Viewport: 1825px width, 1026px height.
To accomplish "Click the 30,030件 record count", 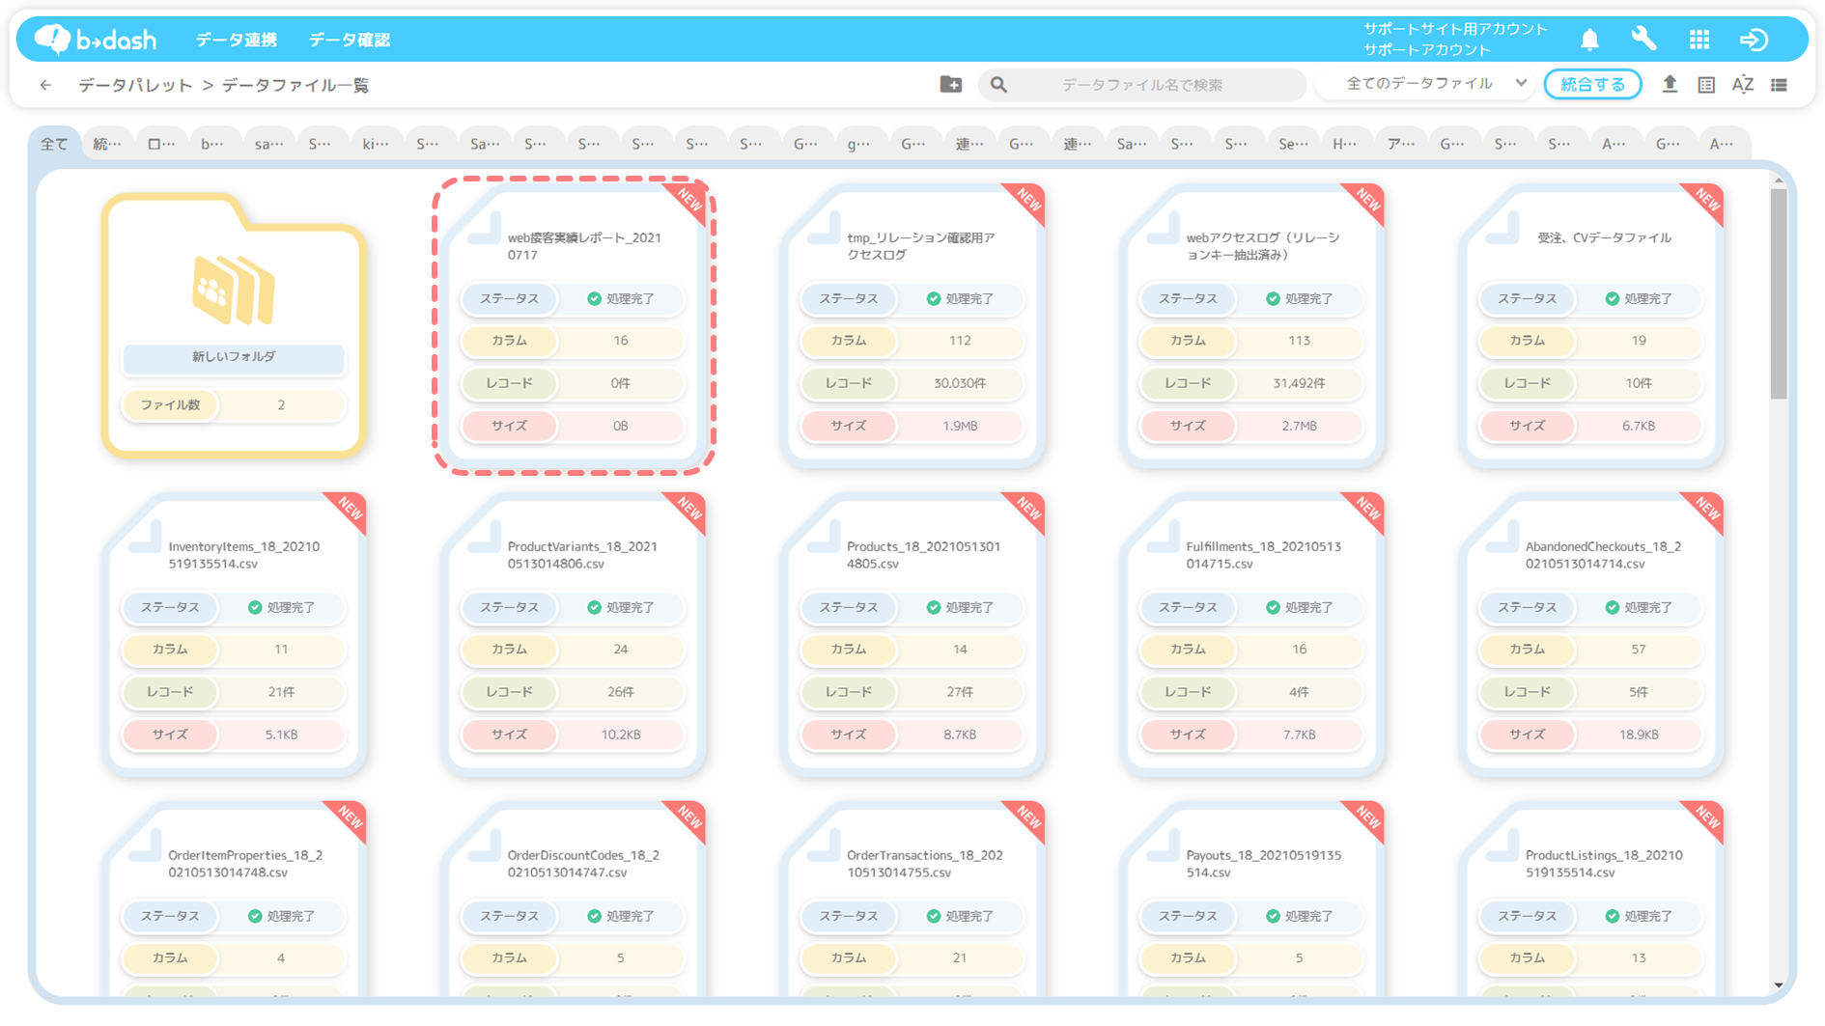I will click(960, 383).
